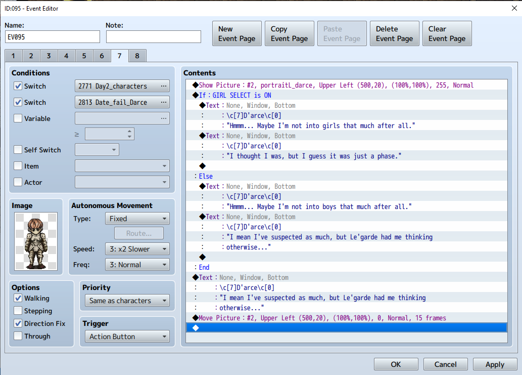Image resolution: width=522 pixels, height=375 pixels.
Task: Click the ellipsis on Day2_characters switch
Action: [163, 86]
